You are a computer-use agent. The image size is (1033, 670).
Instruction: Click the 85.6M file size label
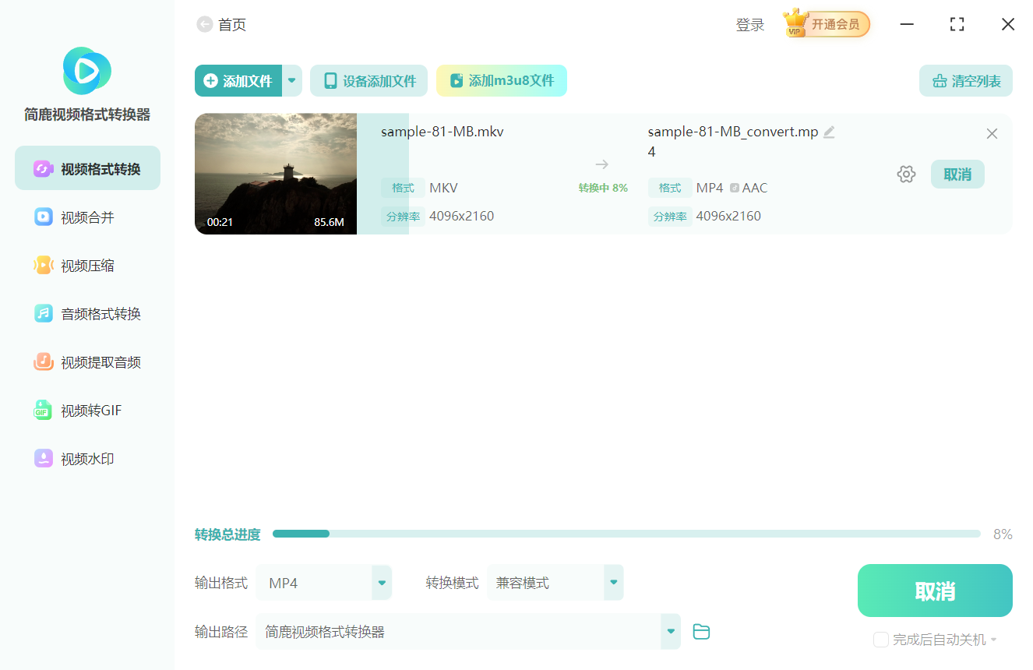[329, 222]
